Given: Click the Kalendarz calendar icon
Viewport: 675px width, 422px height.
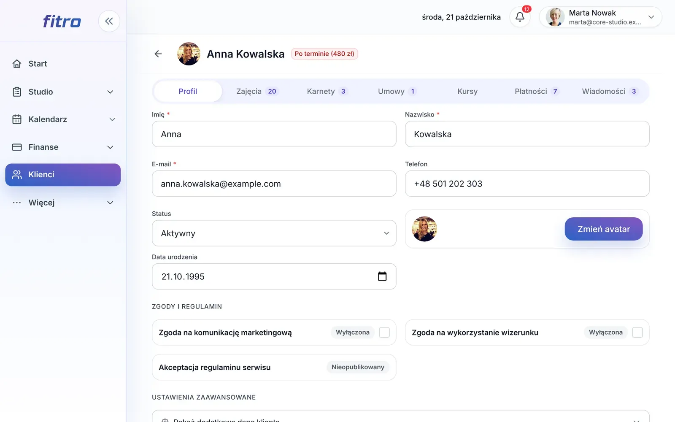Looking at the screenshot, I should tap(17, 119).
